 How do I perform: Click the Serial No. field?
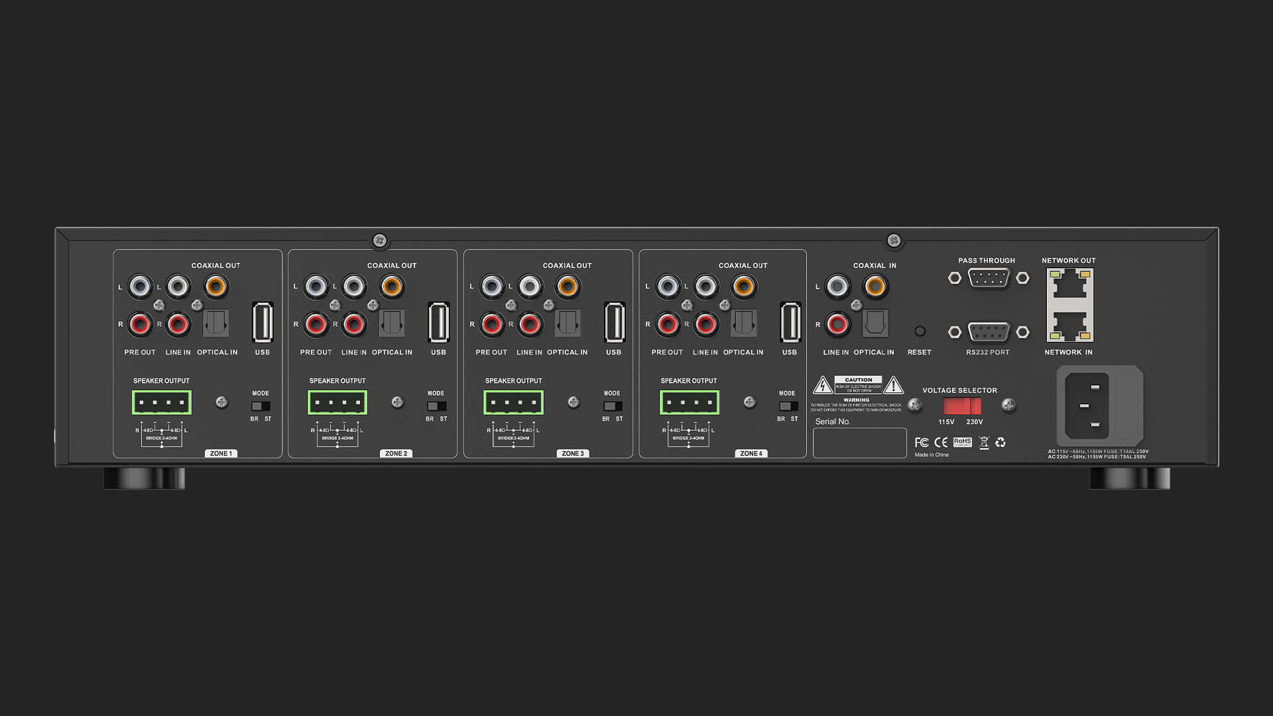pos(859,442)
